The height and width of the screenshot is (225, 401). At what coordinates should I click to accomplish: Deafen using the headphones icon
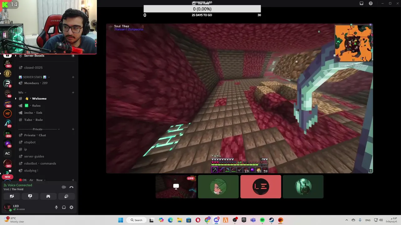pyautogui.click(x=64, y=207)
